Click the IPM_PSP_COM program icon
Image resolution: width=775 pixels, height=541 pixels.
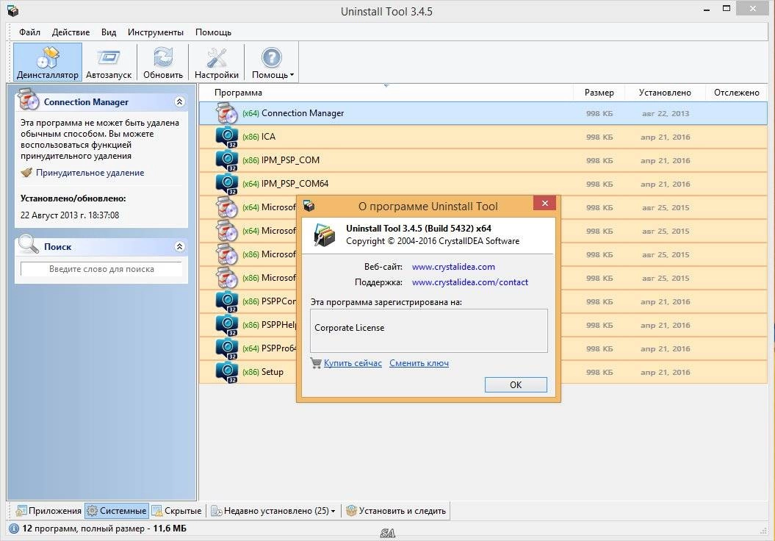[x=227, y=160]
